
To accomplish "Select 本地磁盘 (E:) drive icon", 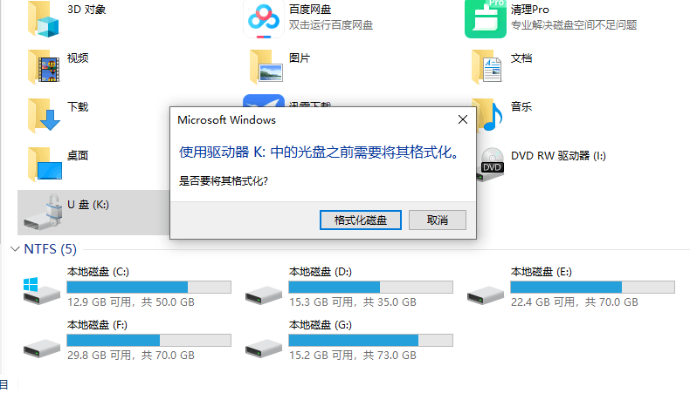I will tap(486, 295).
